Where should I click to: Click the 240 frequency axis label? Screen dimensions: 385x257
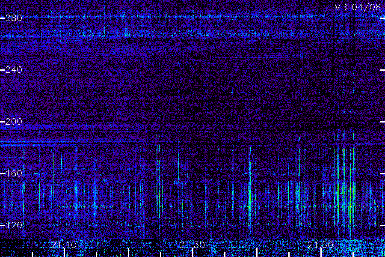click(14, 70)
